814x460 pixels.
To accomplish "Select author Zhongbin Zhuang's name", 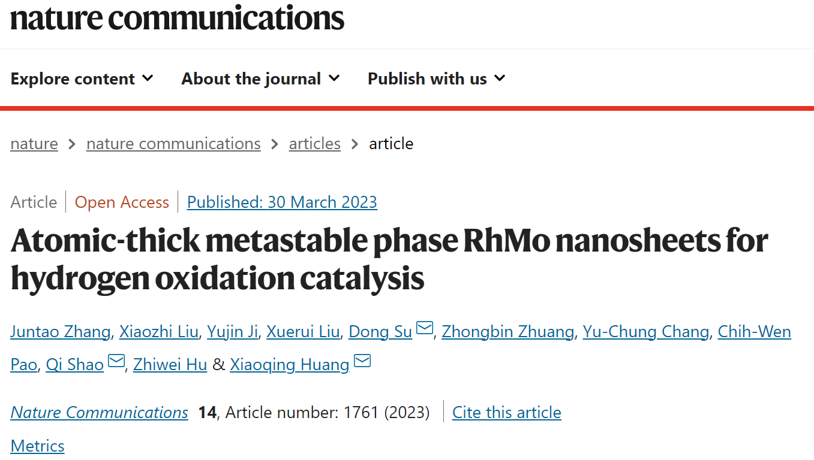I will coord(507,332).
